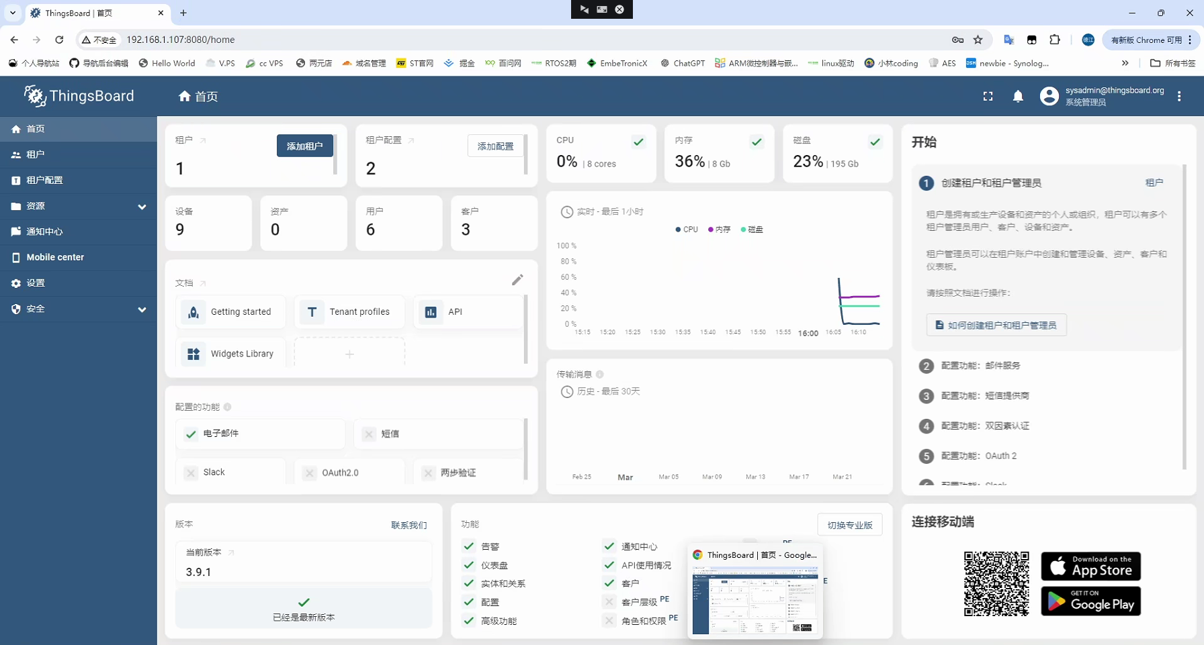Open 通知中心 in sidebar
Image resolution: width=1204 pixels, height=645 pixels.
click(x=79, y=232)
